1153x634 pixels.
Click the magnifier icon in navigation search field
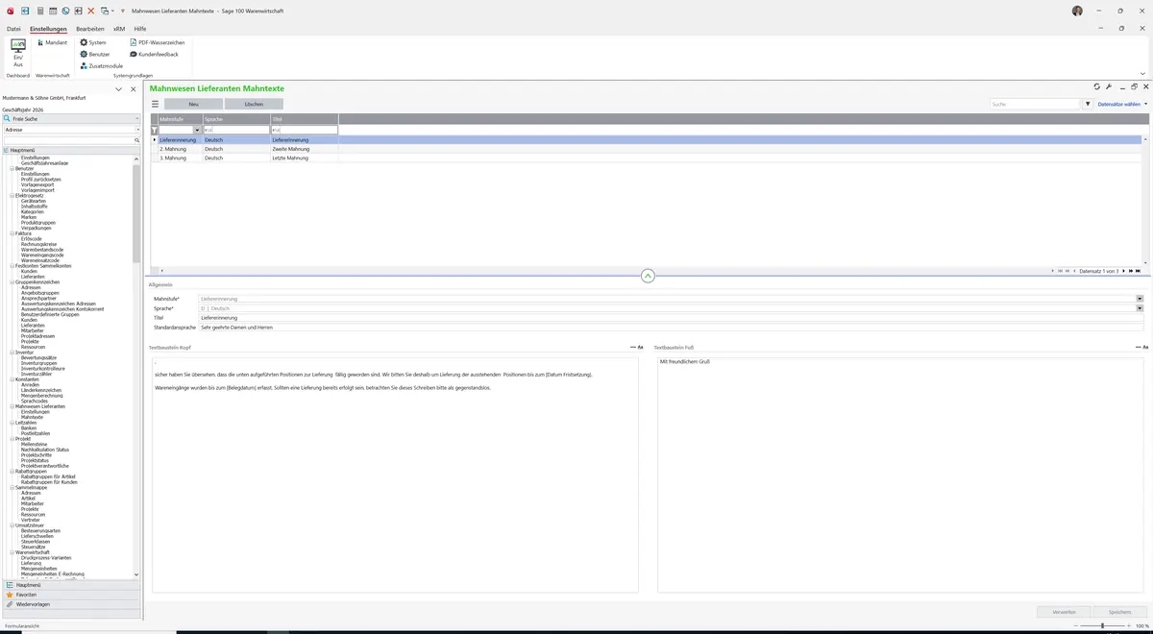click(x=136, y=140)
